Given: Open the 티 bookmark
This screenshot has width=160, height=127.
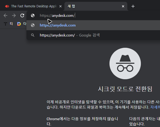Looking at the screenshot, I should point(11,24).
